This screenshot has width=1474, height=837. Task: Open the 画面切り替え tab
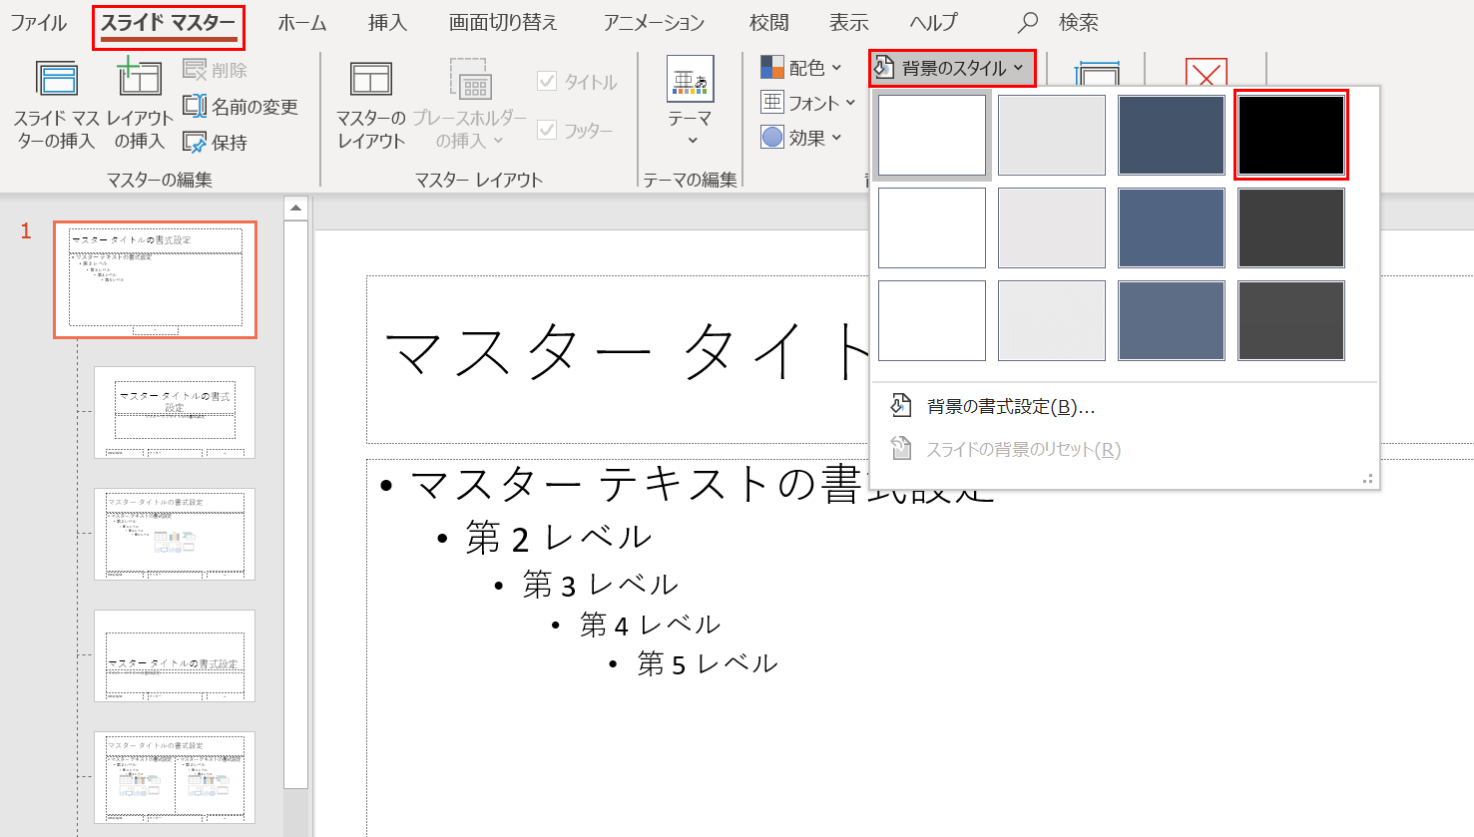tap(503, 23)
